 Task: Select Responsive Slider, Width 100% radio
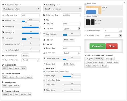click(x=44, y=71)
